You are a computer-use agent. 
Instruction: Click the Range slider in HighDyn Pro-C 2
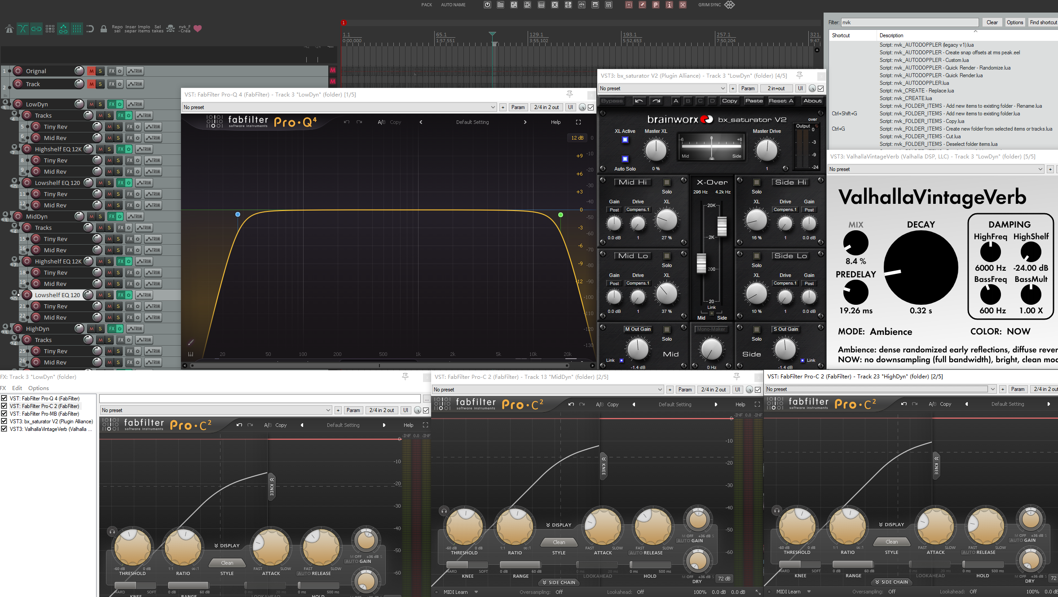[x=853, y=564]
